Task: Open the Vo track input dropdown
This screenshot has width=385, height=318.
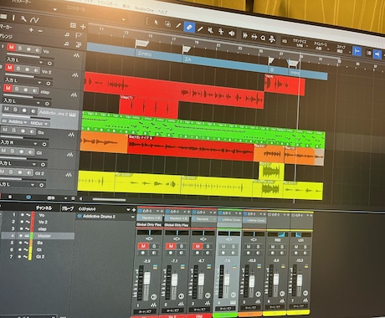Action: point(41,62)
